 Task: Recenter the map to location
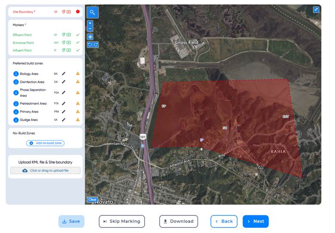click(x=90, y=37)
